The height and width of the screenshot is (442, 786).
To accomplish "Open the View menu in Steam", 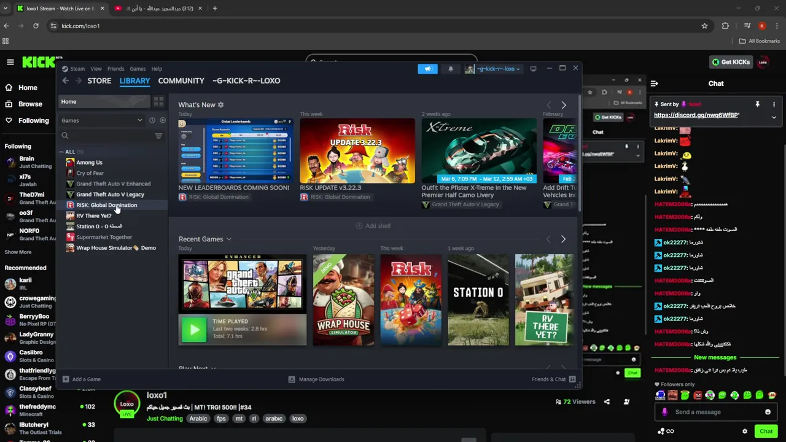I will coord(96,69).
